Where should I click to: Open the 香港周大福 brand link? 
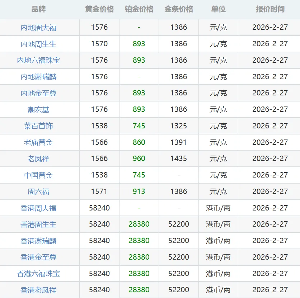click(38, 208)
